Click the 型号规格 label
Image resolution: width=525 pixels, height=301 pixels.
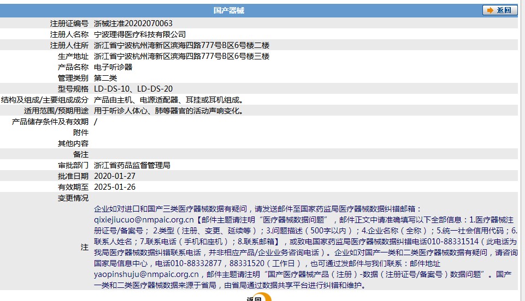pyautogui.click(x=73, y=89)
